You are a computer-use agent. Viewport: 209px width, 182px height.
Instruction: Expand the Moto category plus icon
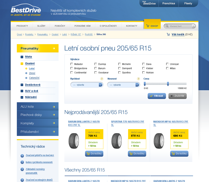22,57
